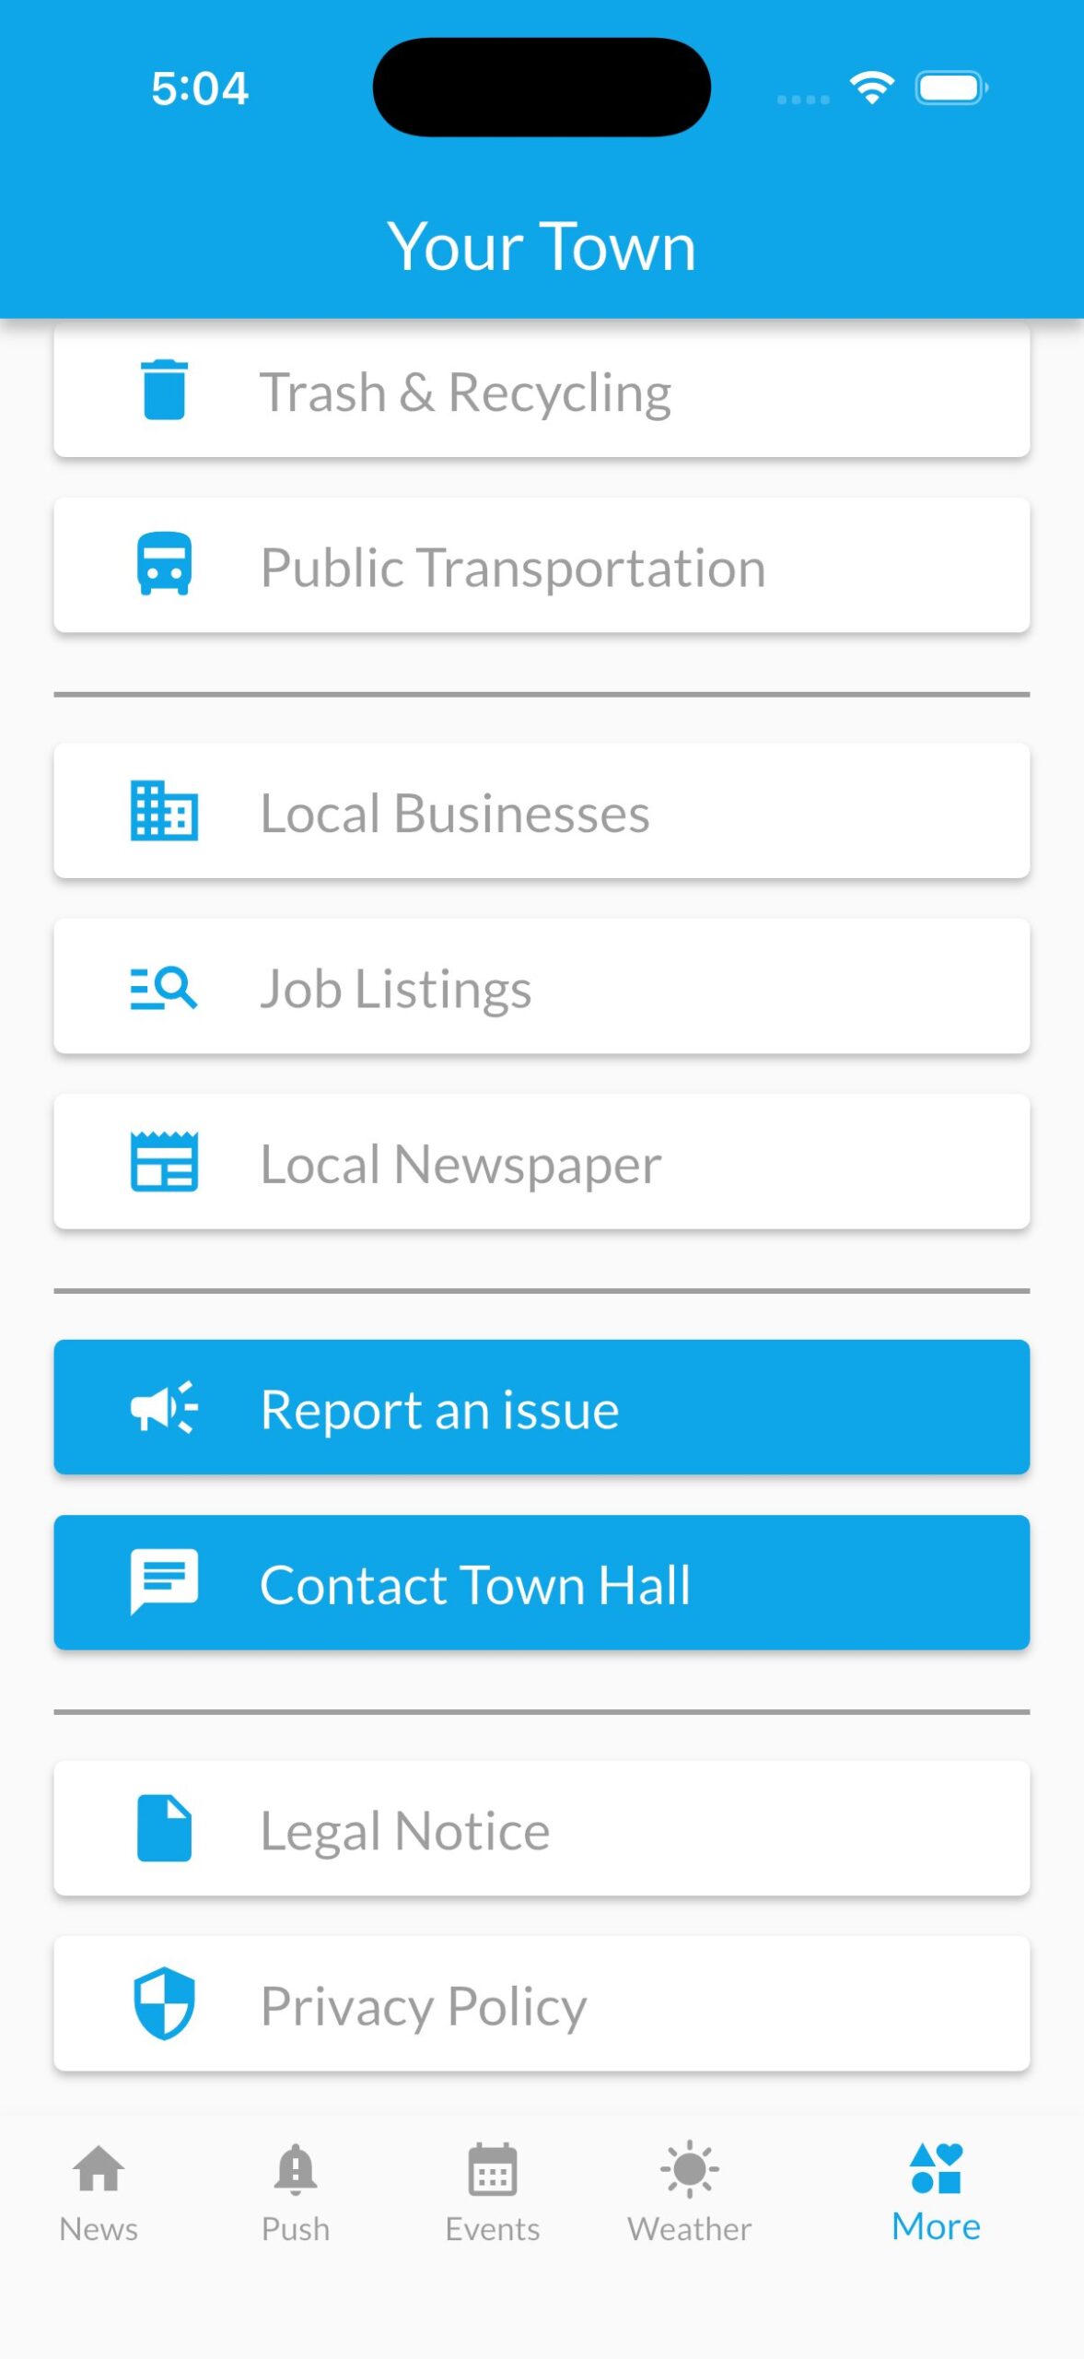
Task: Open the News tab
Action: click(99, 2192)
